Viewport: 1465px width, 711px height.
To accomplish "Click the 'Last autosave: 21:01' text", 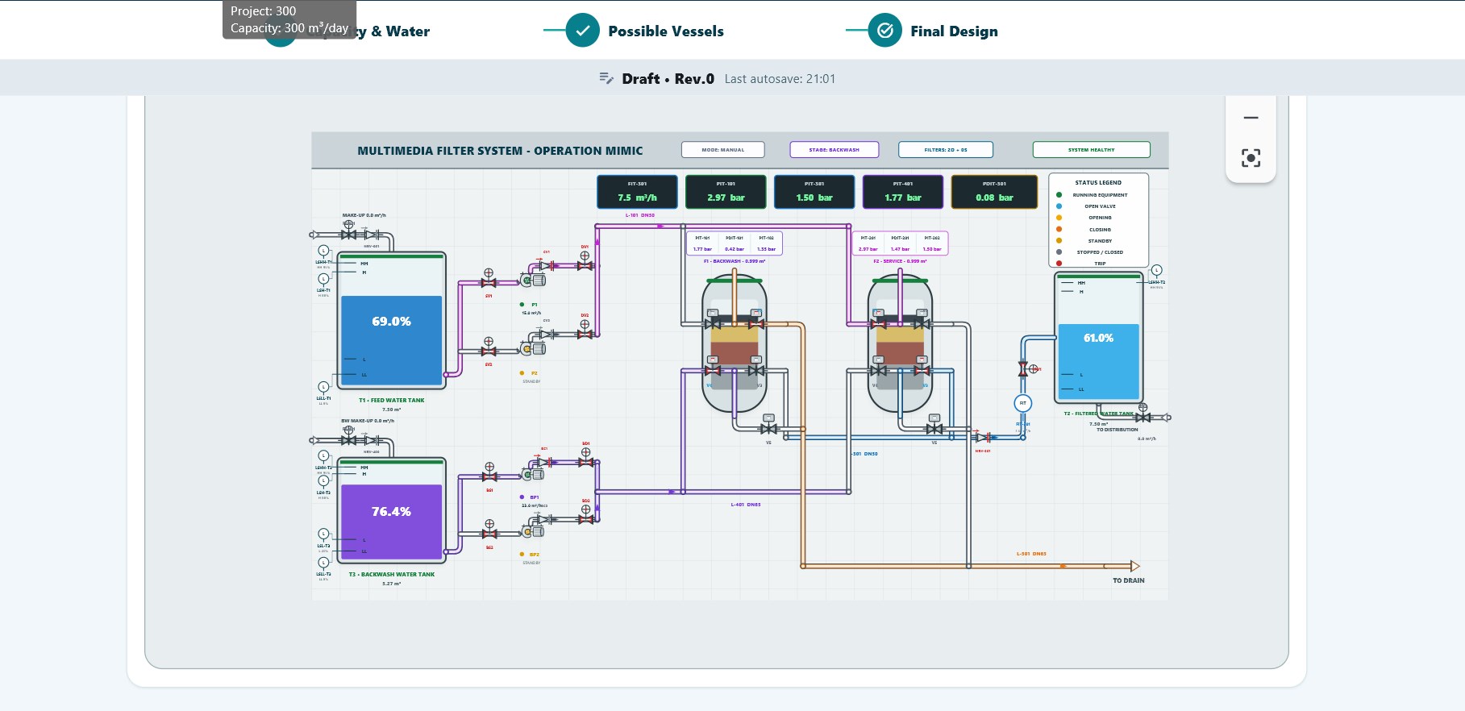I will tap(780, 78).
